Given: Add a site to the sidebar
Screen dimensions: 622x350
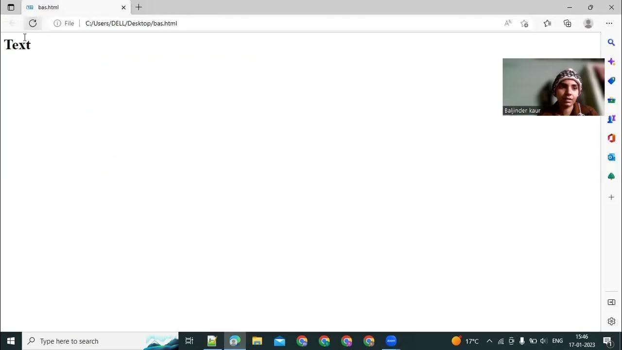Looking at the screenshot, I should (611, 197).
